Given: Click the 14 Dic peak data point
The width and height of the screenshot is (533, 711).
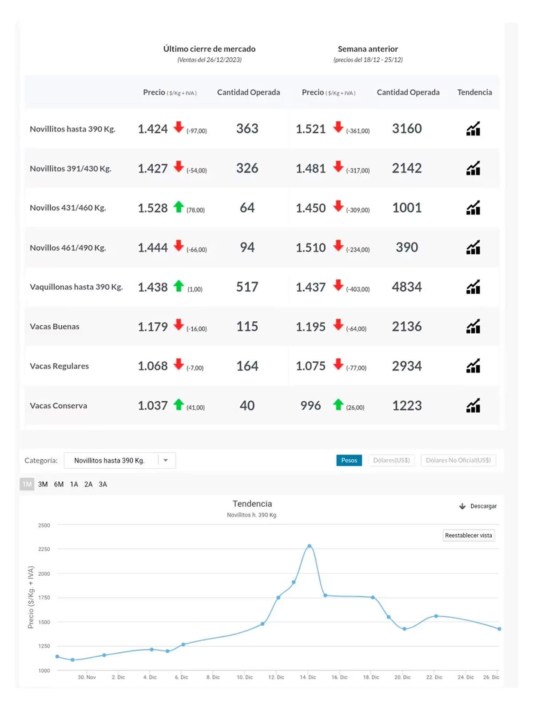Looking at the screenshot, I should 309,546.
